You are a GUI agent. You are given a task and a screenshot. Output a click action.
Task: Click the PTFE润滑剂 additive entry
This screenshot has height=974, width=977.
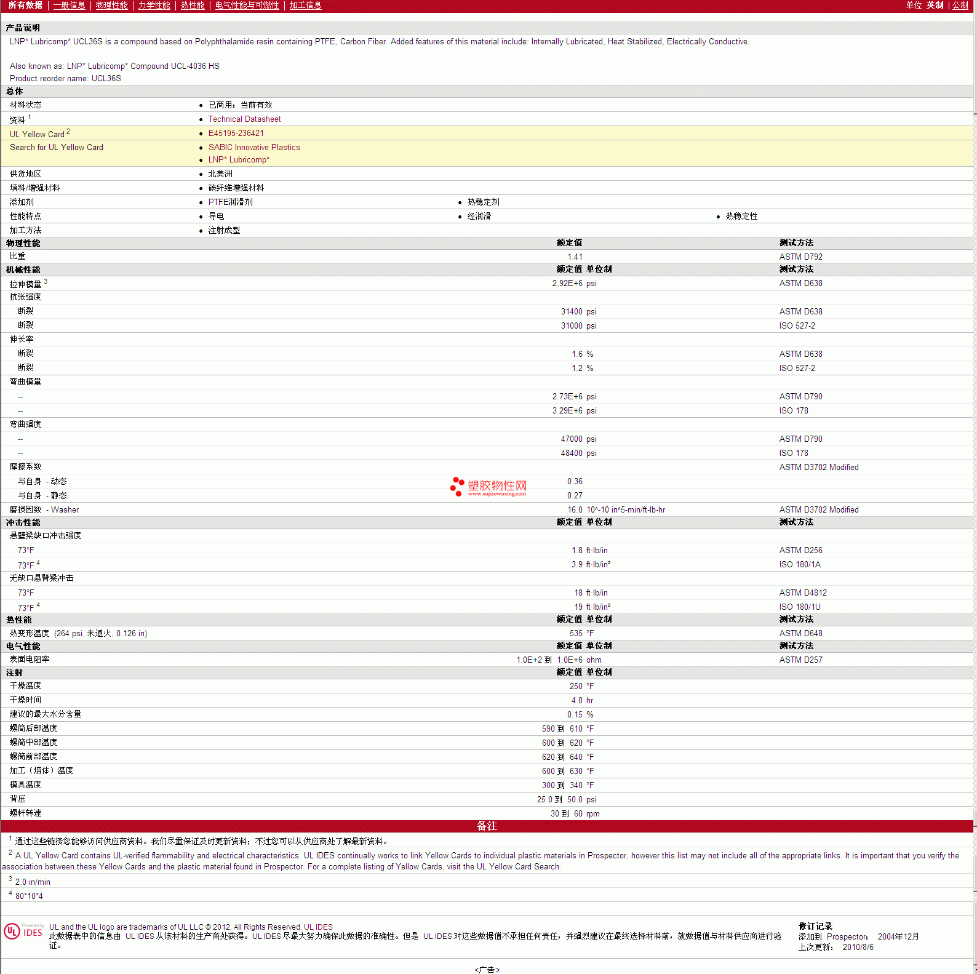[x=230, y=202]
